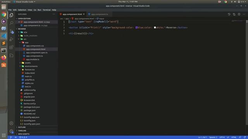Click the errors and warnings status indicator
The image size is (248, 139).
click(23, 137)
